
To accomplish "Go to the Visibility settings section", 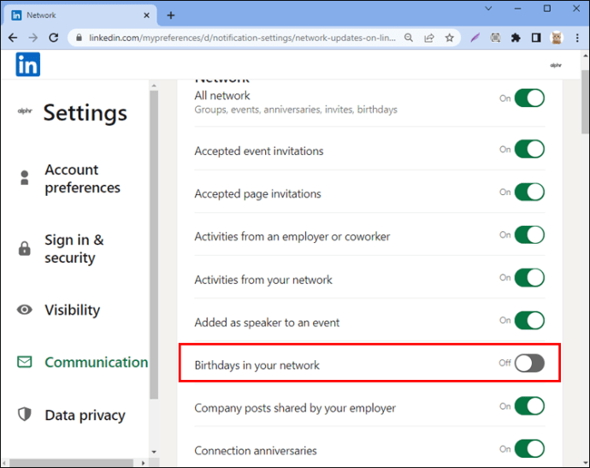I will (x=72, y=310).
